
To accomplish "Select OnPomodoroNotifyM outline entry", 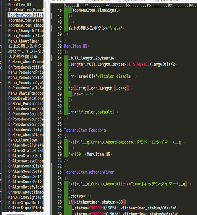I will pos(26,67).
